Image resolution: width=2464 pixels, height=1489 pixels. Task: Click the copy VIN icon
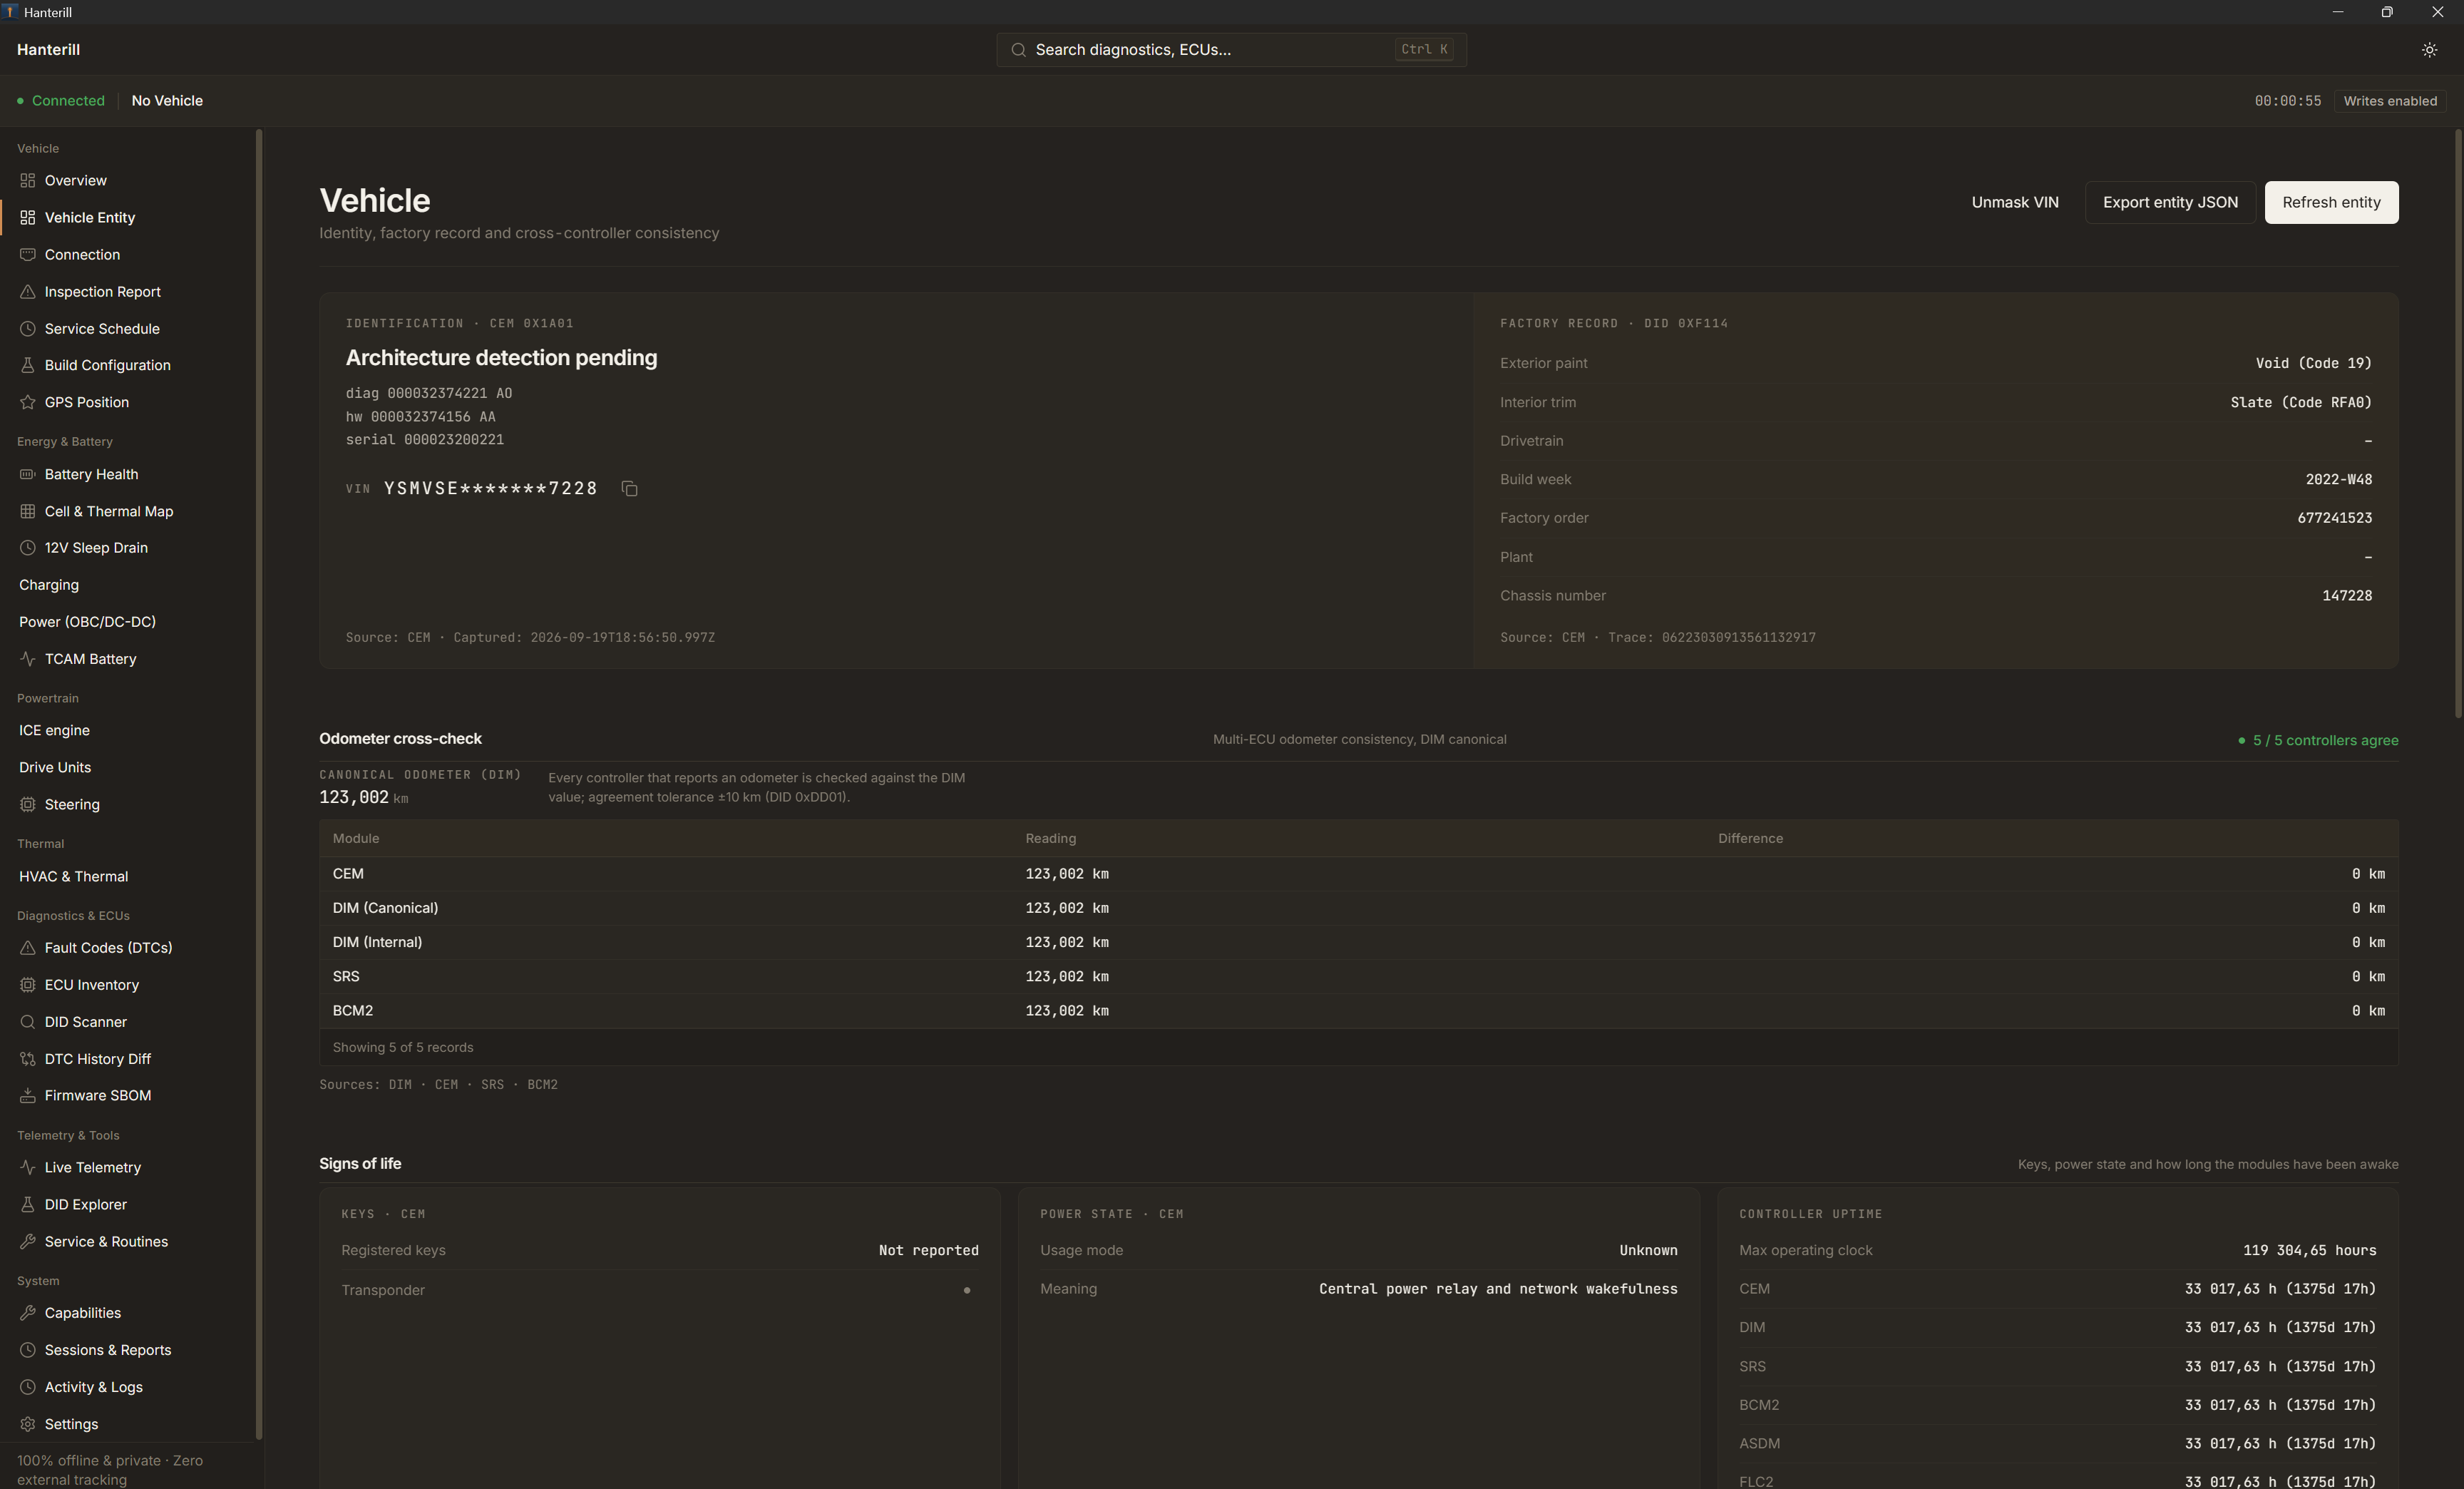[629, 488]
